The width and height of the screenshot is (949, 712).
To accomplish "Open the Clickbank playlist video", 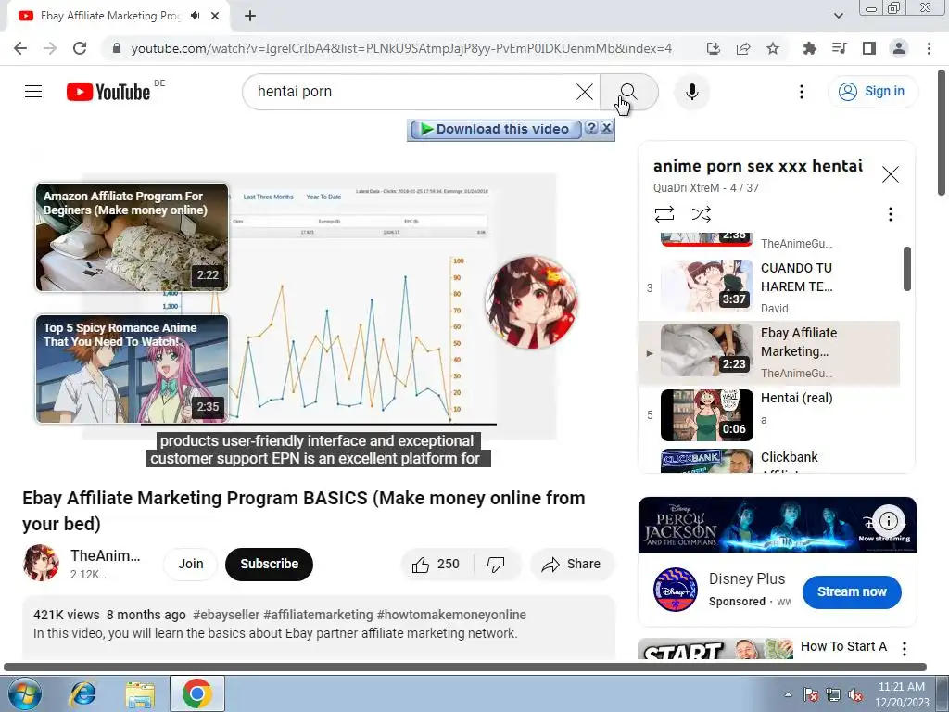I will 770,461.
